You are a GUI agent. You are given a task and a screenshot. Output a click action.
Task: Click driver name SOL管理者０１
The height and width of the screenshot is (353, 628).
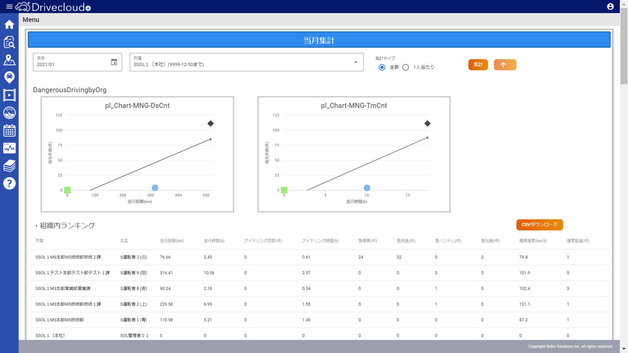point(134,336)
